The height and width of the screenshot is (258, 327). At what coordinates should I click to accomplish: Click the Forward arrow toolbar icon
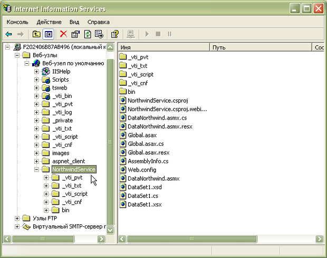[x=20, y=34]
